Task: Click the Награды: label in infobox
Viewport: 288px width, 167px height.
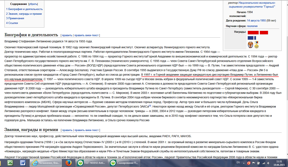Action: pos(240,32)
